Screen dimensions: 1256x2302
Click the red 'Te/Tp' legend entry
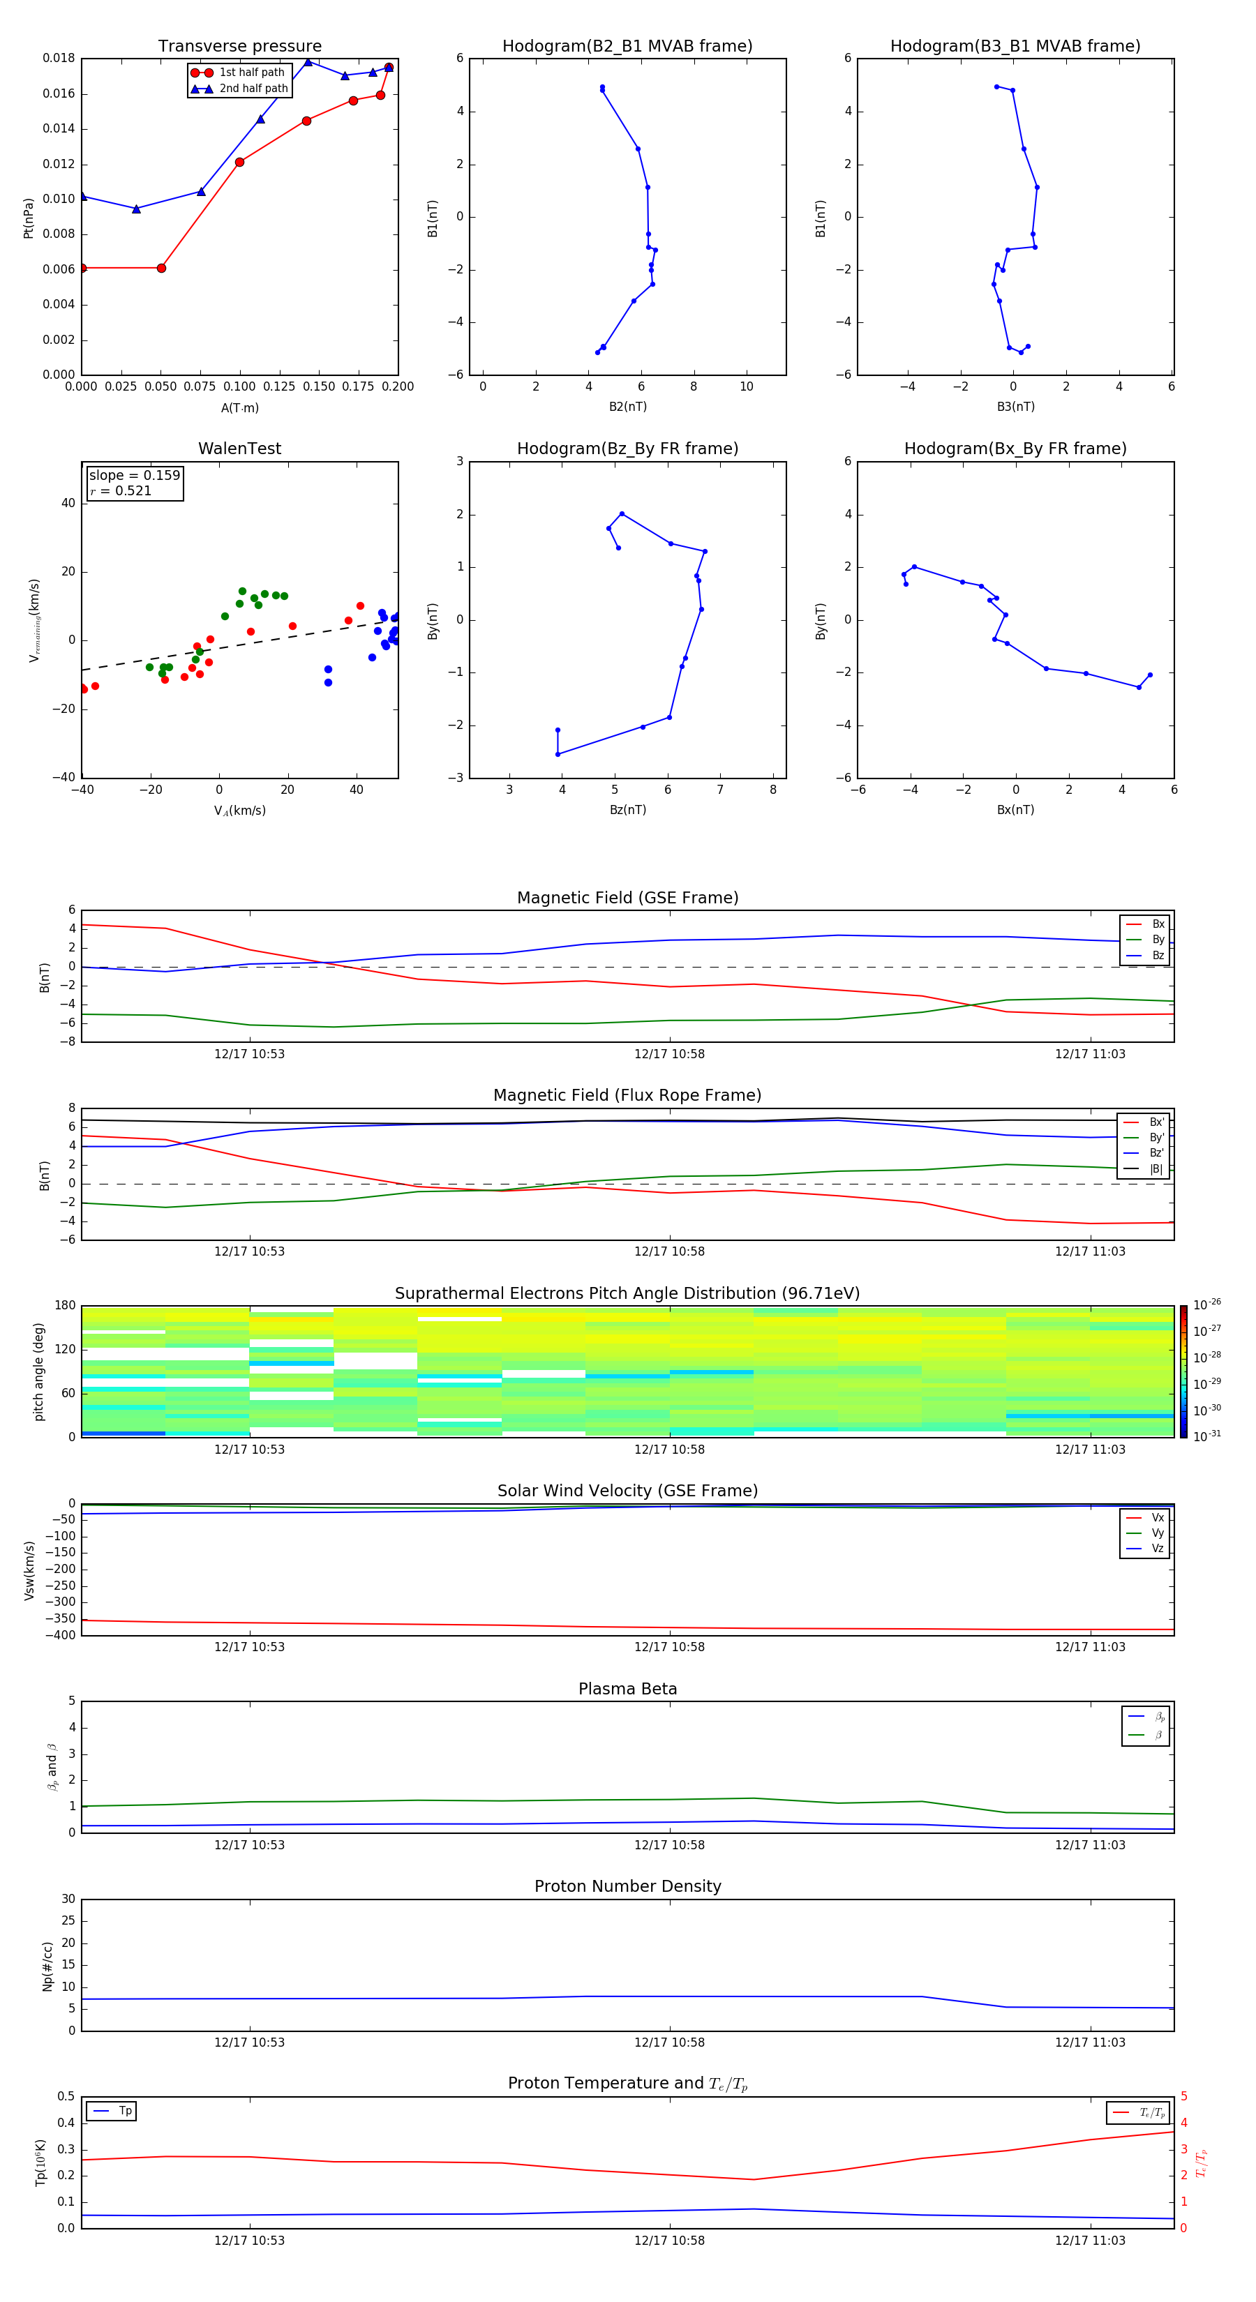[1139, 2112]
